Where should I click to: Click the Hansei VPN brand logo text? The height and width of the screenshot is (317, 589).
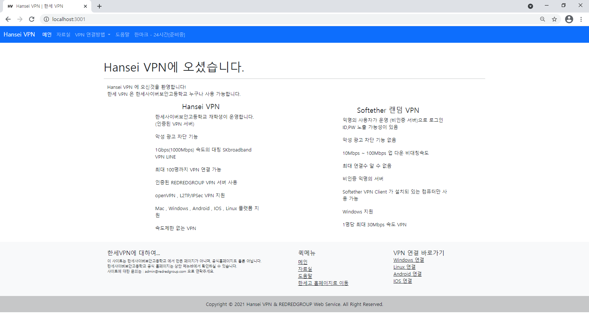(19, 35)
